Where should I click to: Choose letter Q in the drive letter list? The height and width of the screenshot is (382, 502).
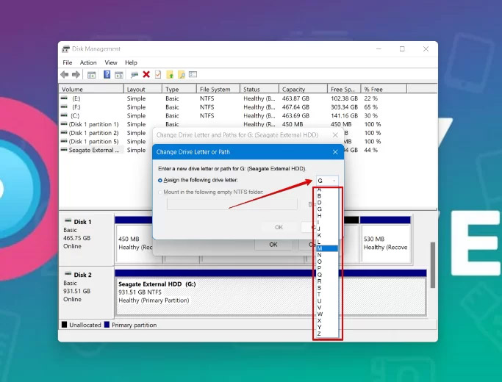pyautogui.click(x=327, y=275)
